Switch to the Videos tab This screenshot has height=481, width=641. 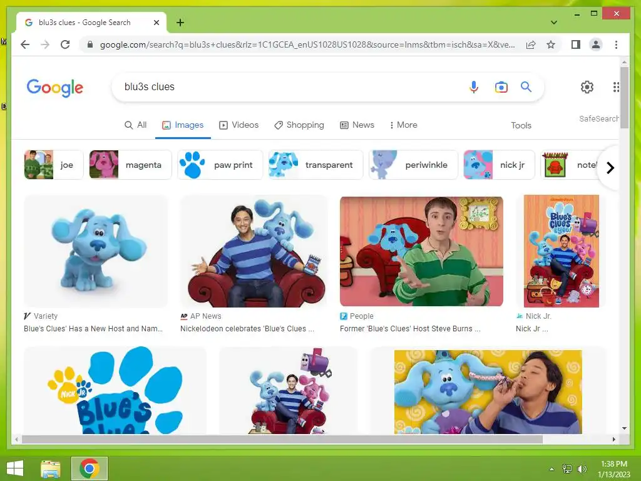238,125
